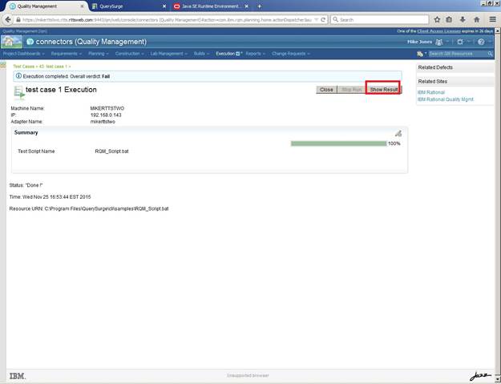Open a new browser tab with plus
The width and height of the screenshot is (501, 384).
tap(260, 6)
